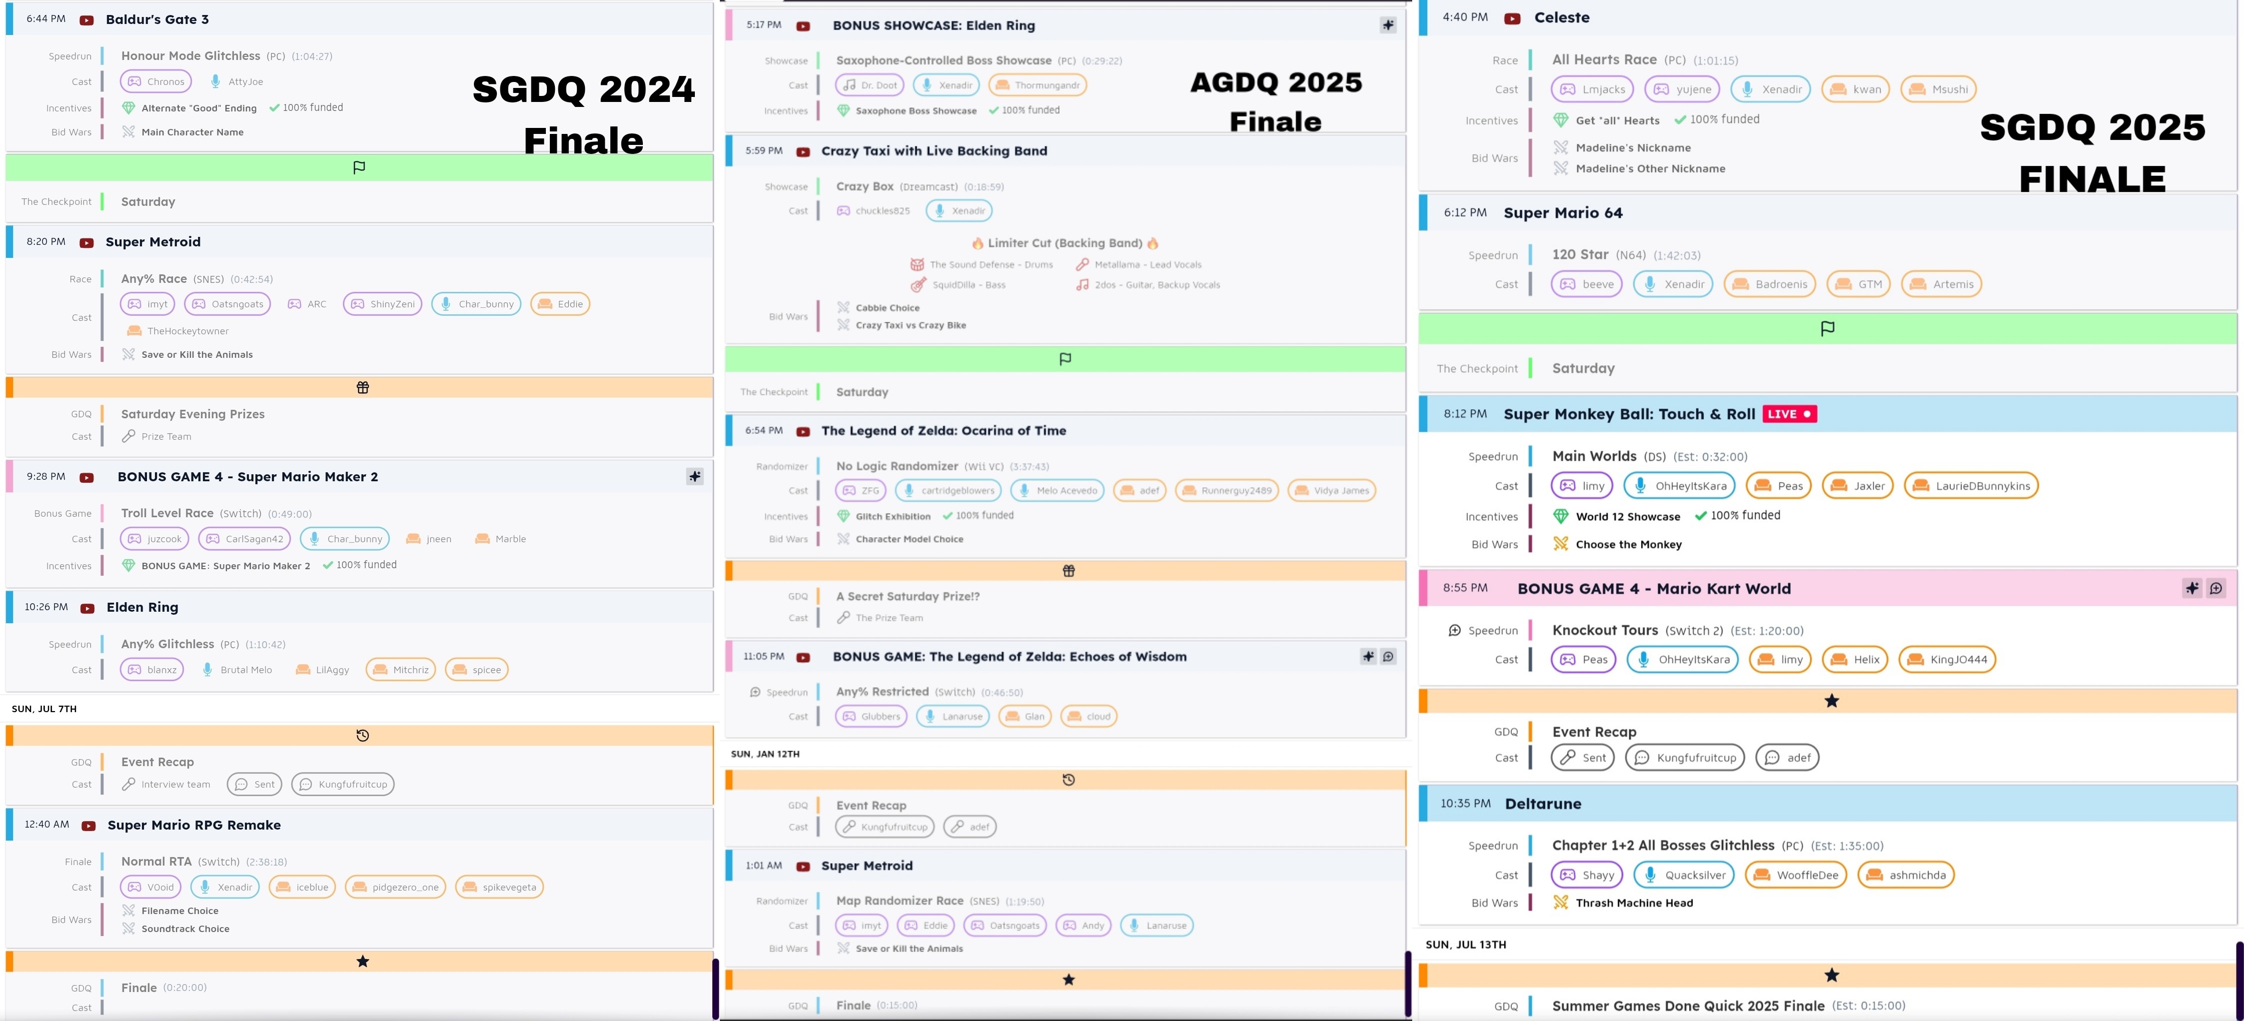Click 'Character Model Choice' bid war

coord(909,539)
